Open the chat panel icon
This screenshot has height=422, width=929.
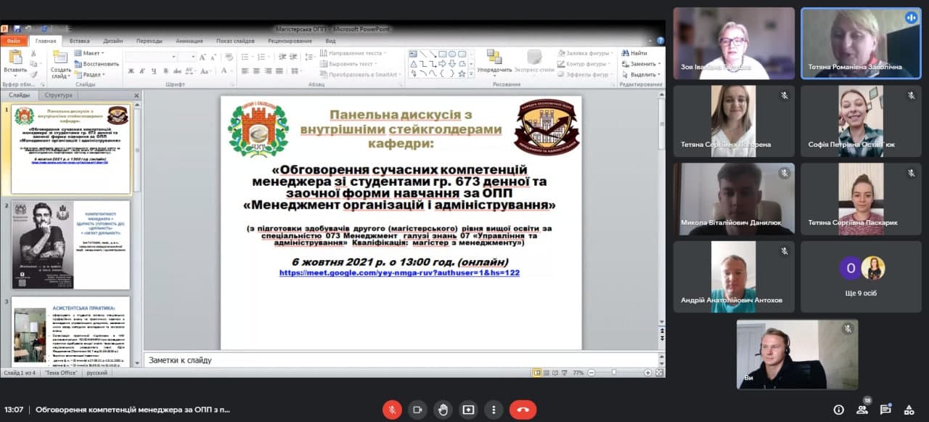(x=885, y=410)
